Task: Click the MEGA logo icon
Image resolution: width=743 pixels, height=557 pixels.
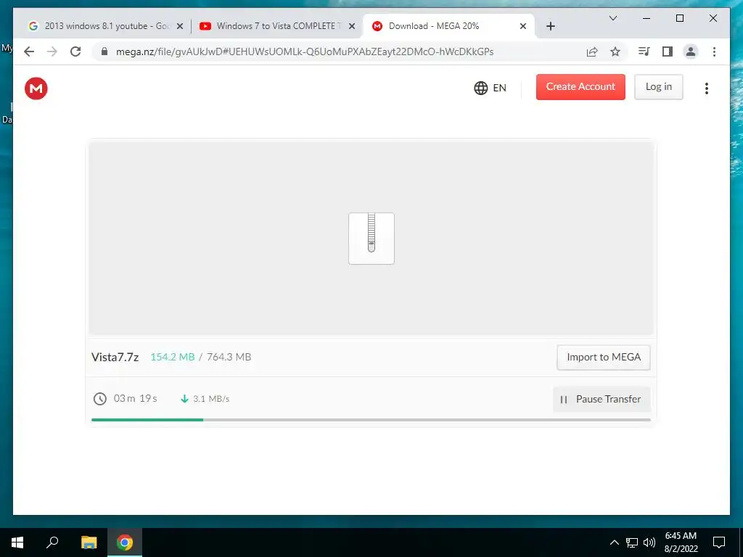Action: tap(36, 88)
